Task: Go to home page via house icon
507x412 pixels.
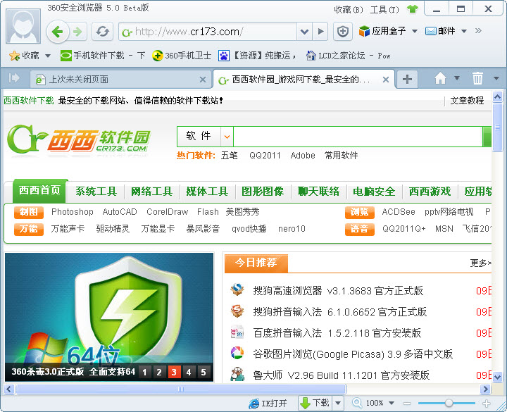Action: click(440, 78)
